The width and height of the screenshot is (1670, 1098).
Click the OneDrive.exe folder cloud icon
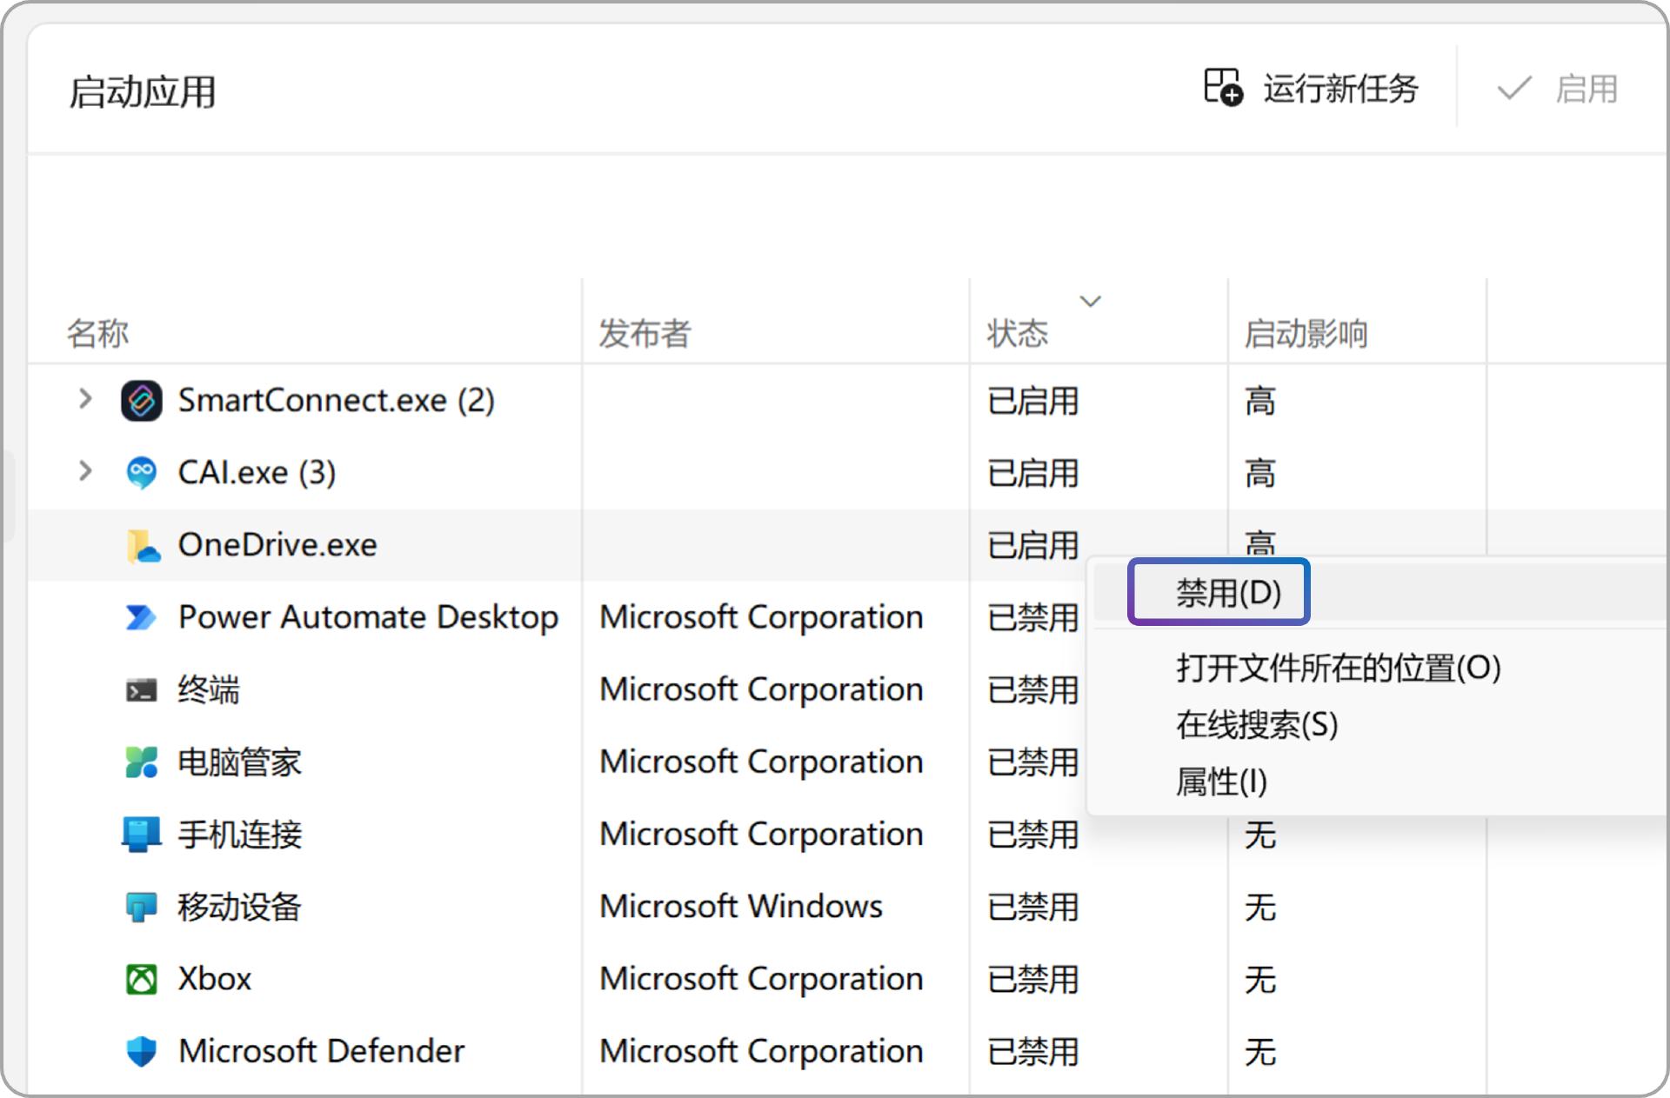pos(143,545)
